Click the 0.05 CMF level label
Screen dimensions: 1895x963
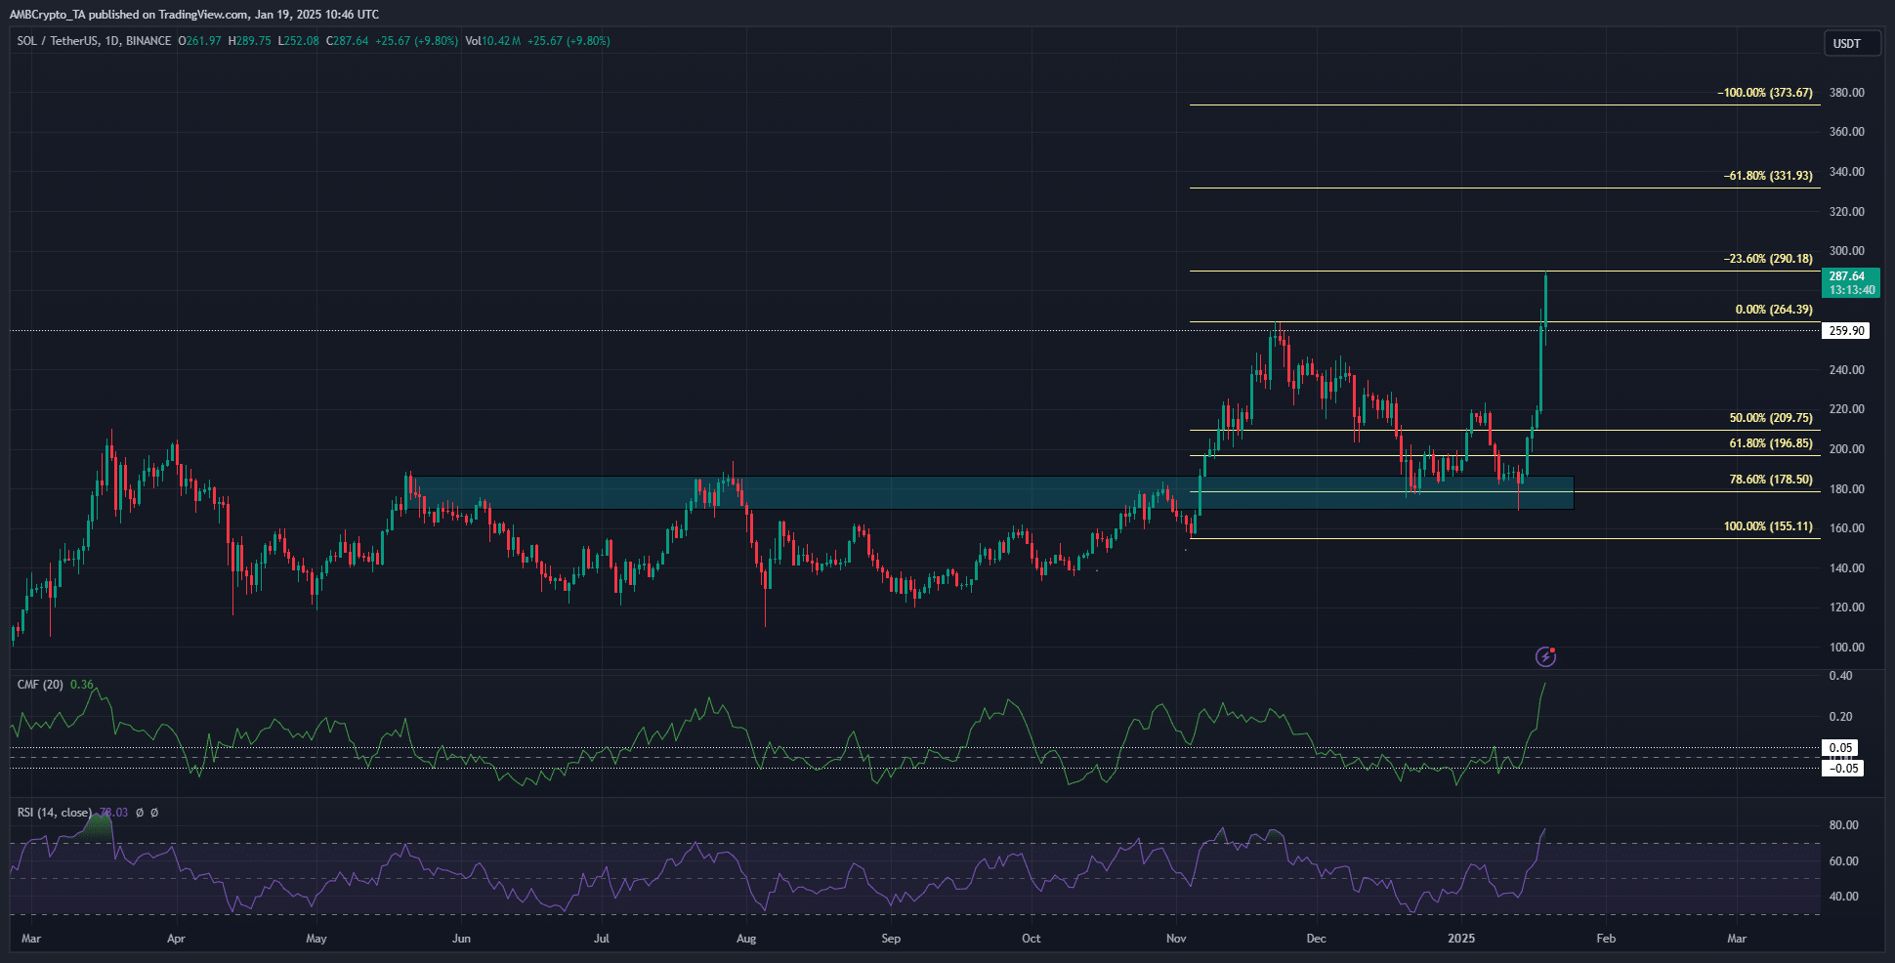tap(1840, 748)
